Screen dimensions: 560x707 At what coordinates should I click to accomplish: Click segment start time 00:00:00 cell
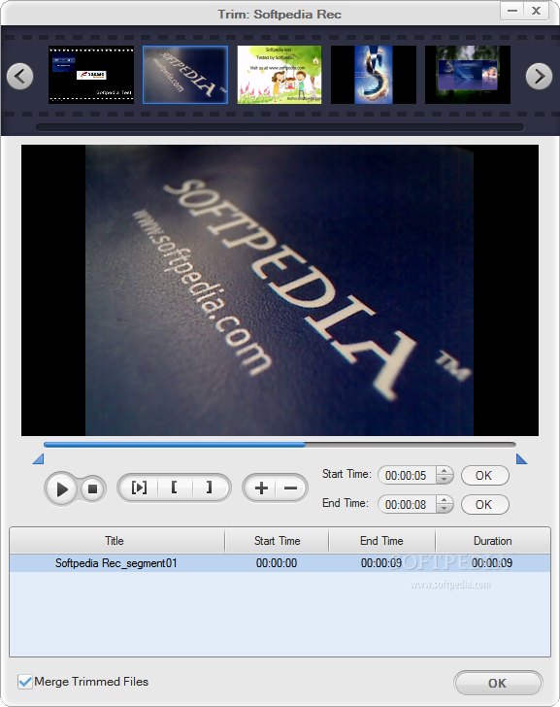[277, 563]
